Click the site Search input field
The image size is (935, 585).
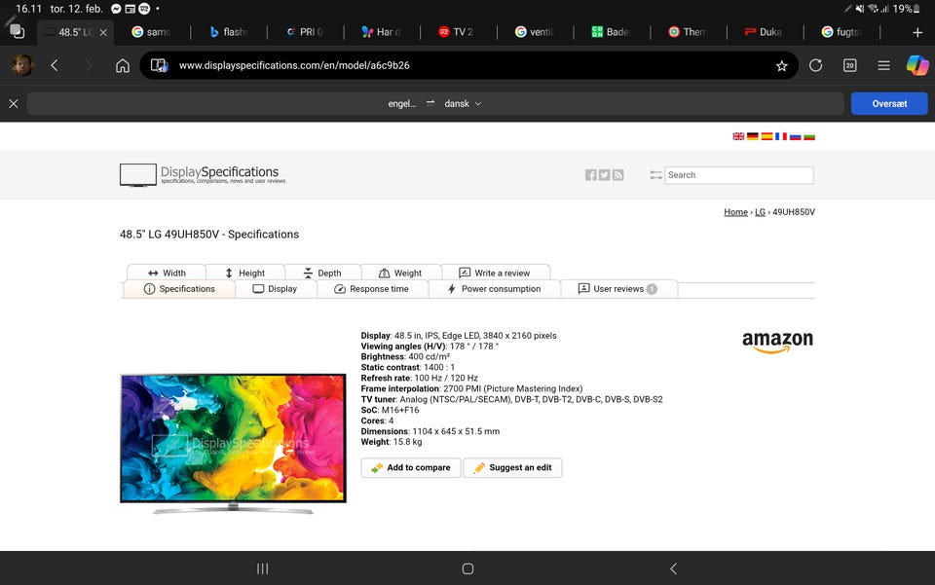[738, 175]
